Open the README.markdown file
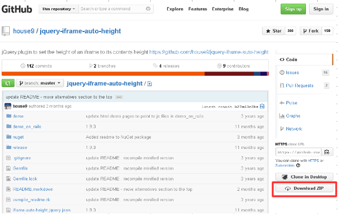The width and height of the screenshot is (339, 215). coord(33,190)
